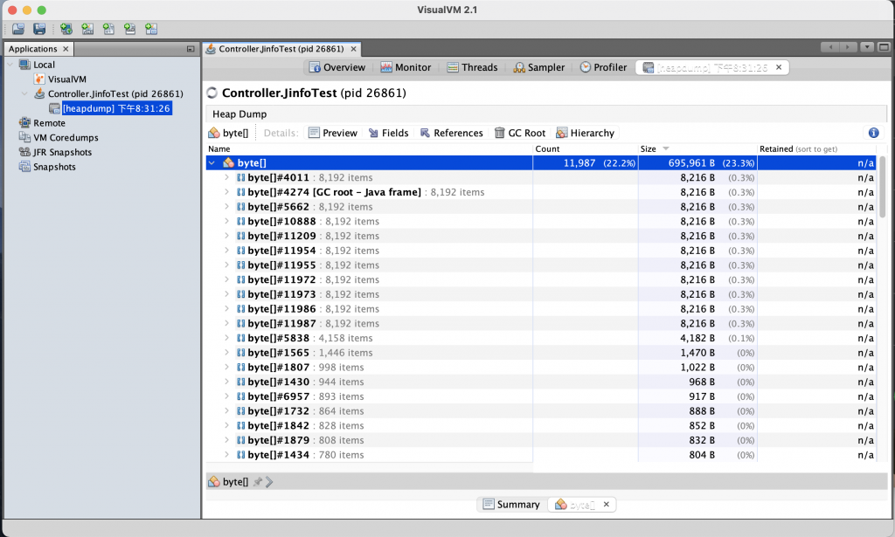Screen dimensions: 895x537
Task: Click 695,961 B size cell
Action: point(697,163)
